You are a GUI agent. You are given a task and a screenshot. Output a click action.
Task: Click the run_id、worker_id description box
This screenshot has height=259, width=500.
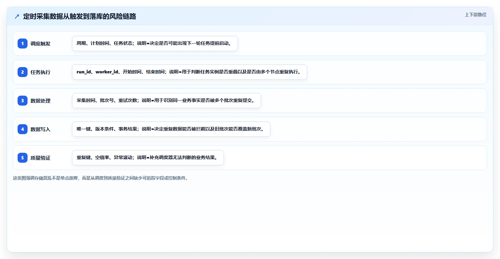coord(189,72)
